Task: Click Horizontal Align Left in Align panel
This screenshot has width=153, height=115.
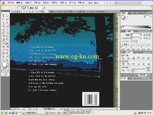Action: coord(123,58)
